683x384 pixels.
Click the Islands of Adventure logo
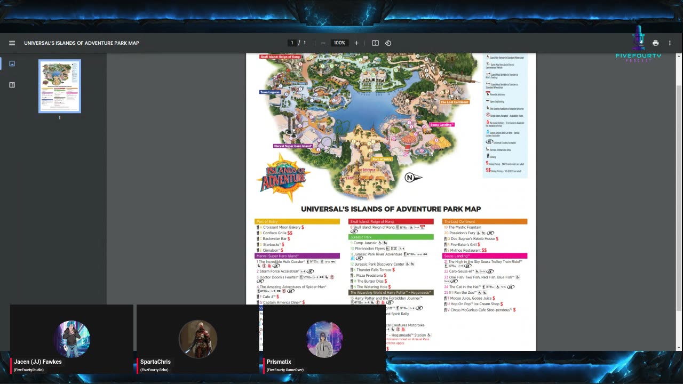[283, 177]
